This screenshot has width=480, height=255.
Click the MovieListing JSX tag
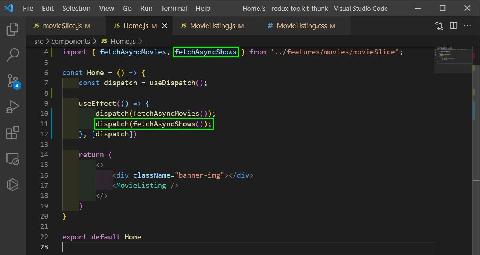coord(141,186)
